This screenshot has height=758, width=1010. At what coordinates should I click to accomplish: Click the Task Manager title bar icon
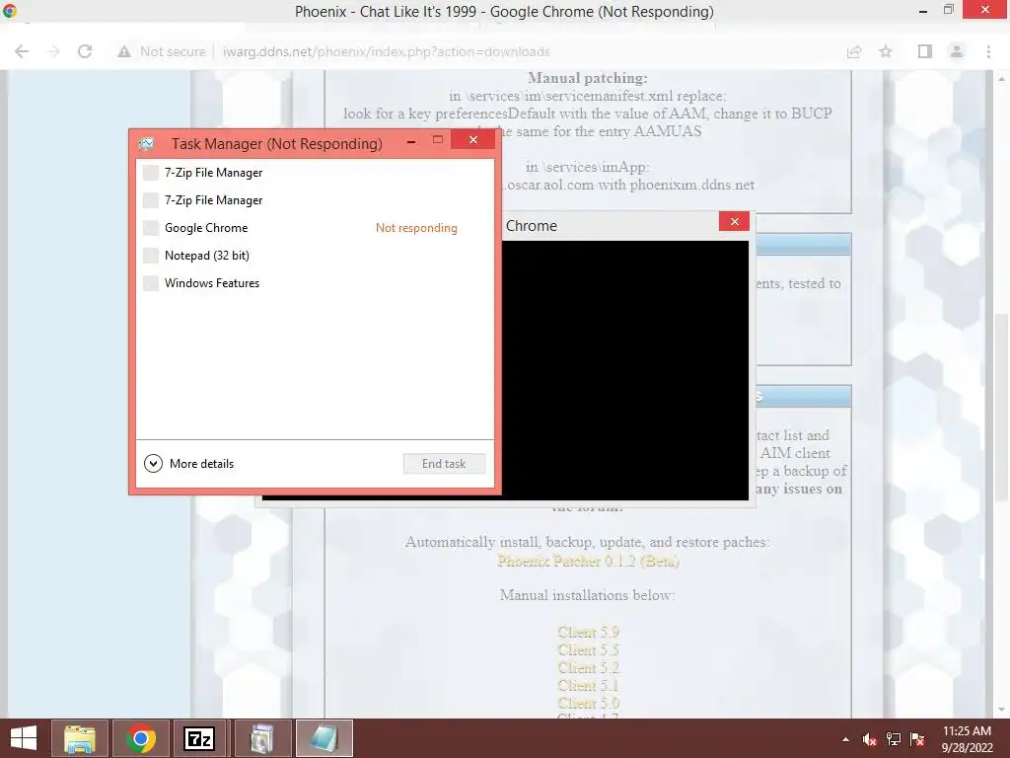147,144
